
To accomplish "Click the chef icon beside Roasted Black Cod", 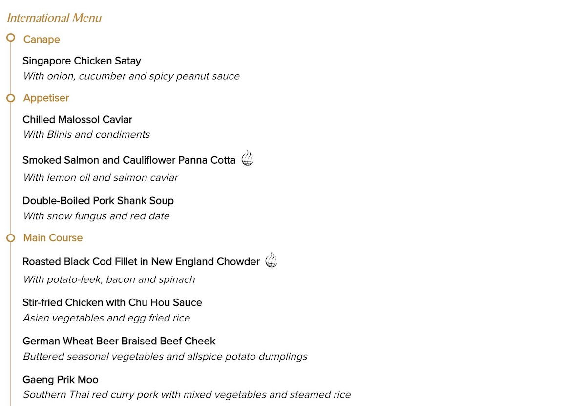I will pos(272,260).
